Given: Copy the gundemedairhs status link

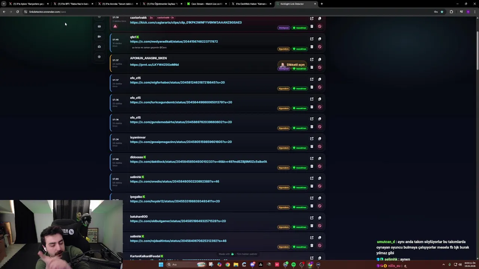Looking at the screenshot, I should pyautogui.click(x=320, y=119).
